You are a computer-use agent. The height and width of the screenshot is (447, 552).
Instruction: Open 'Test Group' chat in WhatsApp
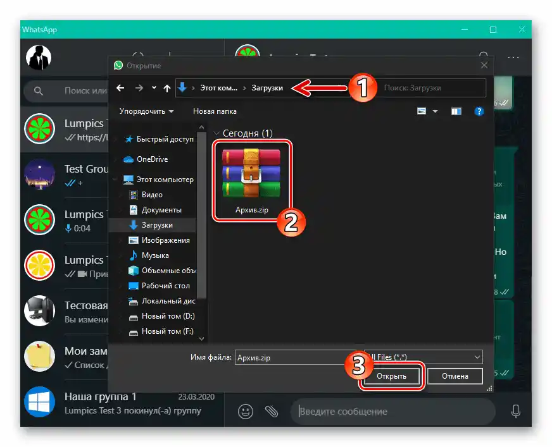(x=65, y=175)
